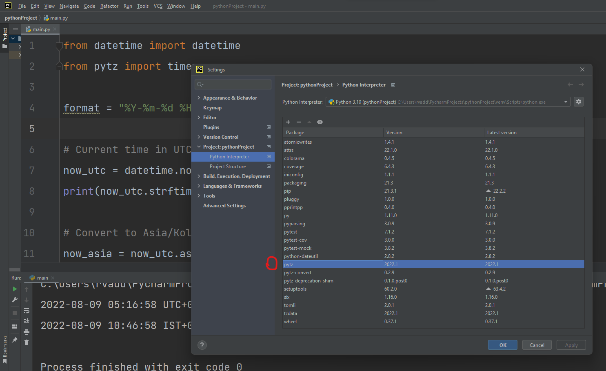Navigate forward arrow in Settings dialog
606x371 pixels.
(x=581, y=84)
